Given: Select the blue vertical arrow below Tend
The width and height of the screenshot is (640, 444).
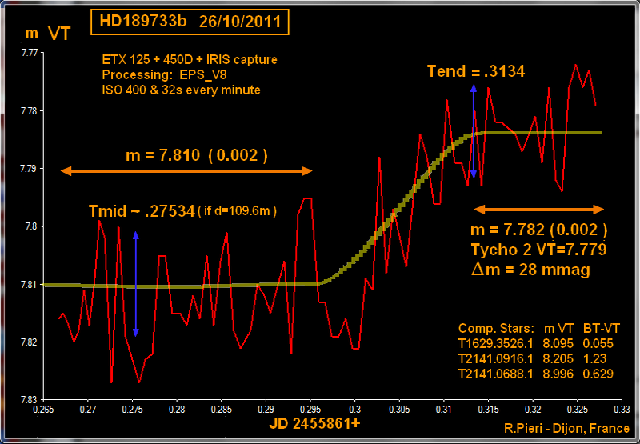Looking at the screenshot, I should [x=474, y=132].
